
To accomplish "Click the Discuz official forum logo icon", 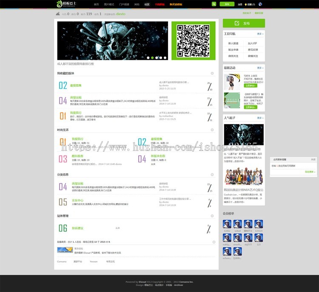I will [65, 250].
